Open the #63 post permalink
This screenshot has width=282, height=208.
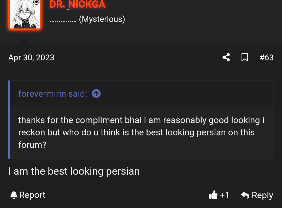click(x=267, y=57)
